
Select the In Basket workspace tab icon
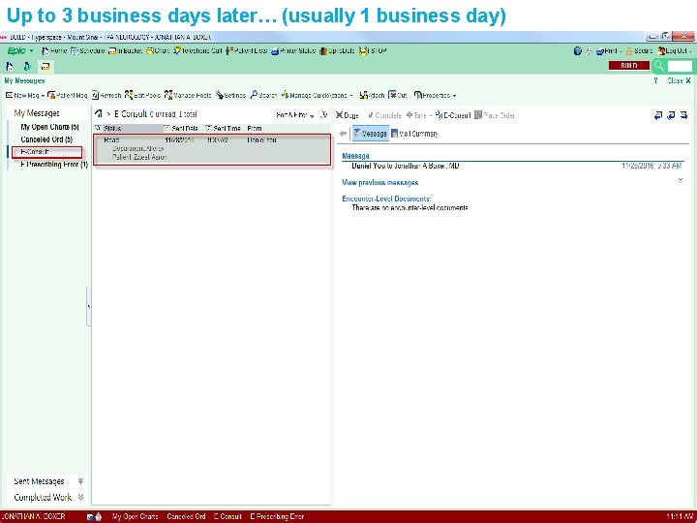coord(45,66)
